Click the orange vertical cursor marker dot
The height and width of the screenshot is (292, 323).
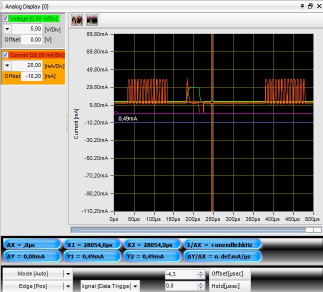[212, 102]
